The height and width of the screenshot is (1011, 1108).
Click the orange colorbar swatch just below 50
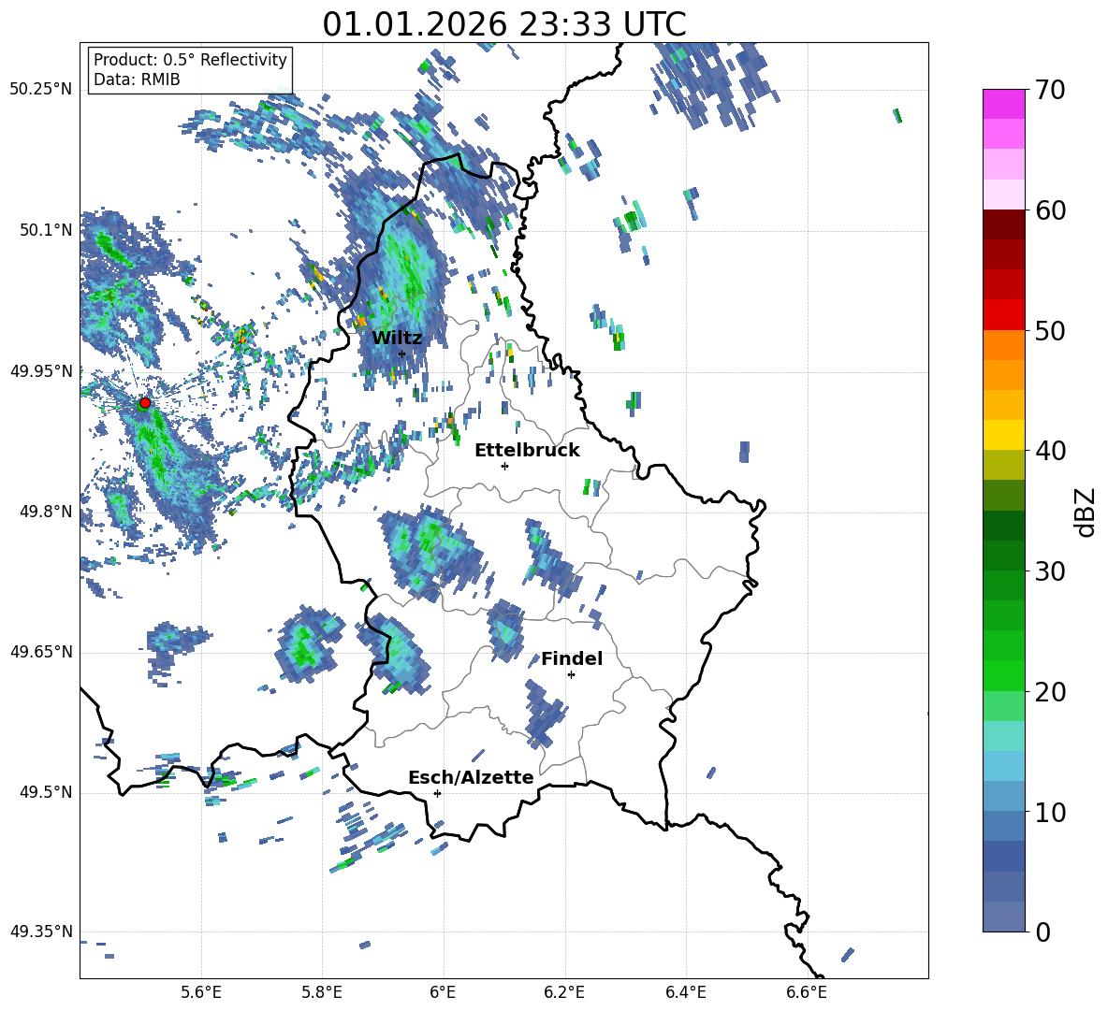(x=1003, y=344)
